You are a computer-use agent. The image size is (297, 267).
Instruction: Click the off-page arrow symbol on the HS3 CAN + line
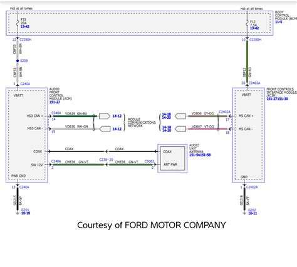pos(105,116)
